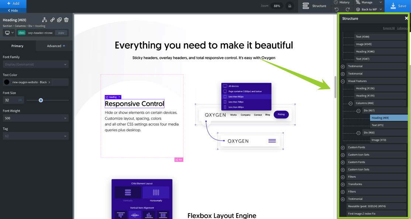Save the page with Save button
Image resolution: width=411 pixels, height=219 pixels.
(398, 6)
